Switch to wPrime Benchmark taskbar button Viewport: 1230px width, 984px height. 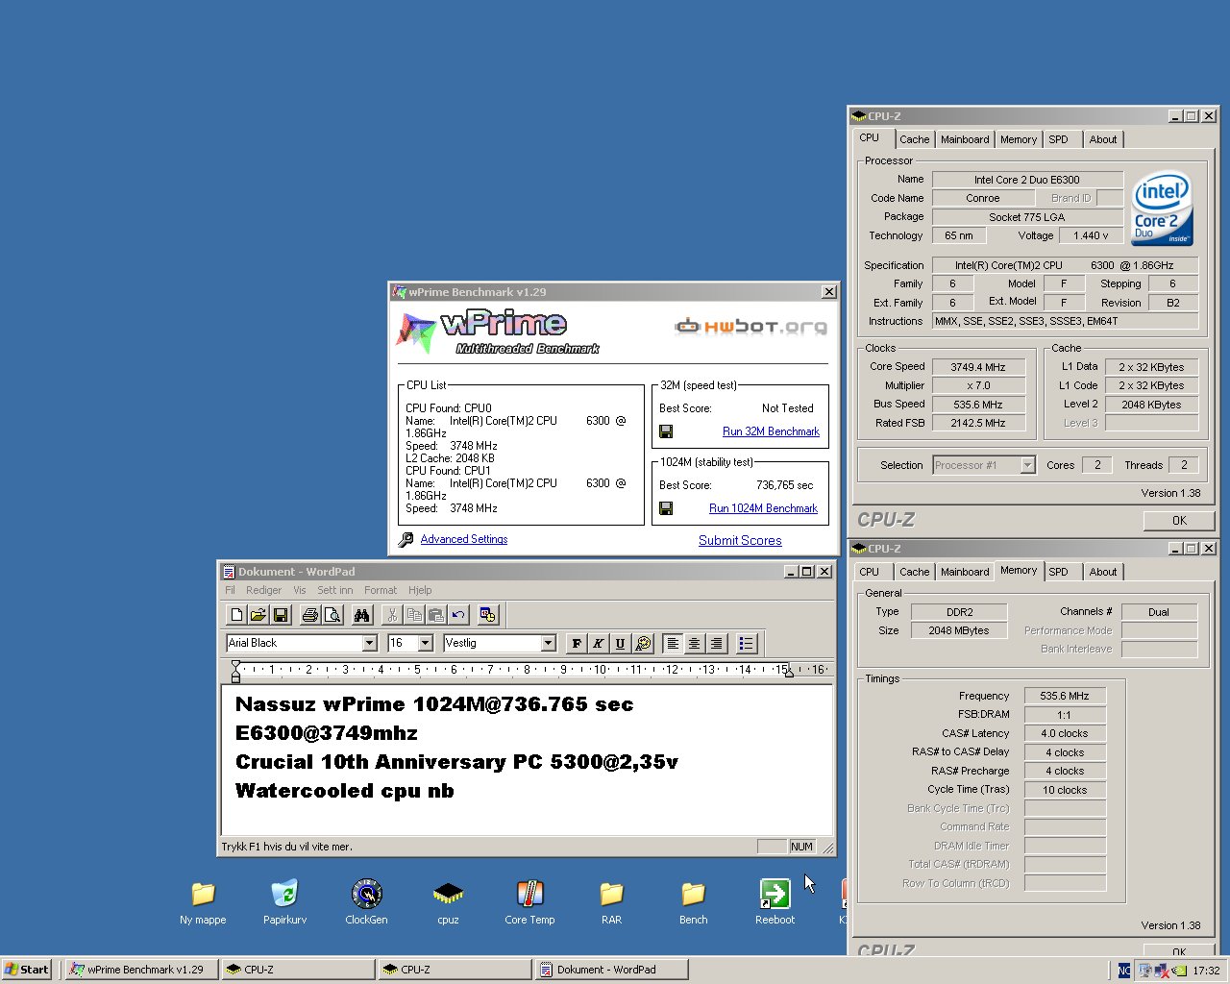[140, 970]
